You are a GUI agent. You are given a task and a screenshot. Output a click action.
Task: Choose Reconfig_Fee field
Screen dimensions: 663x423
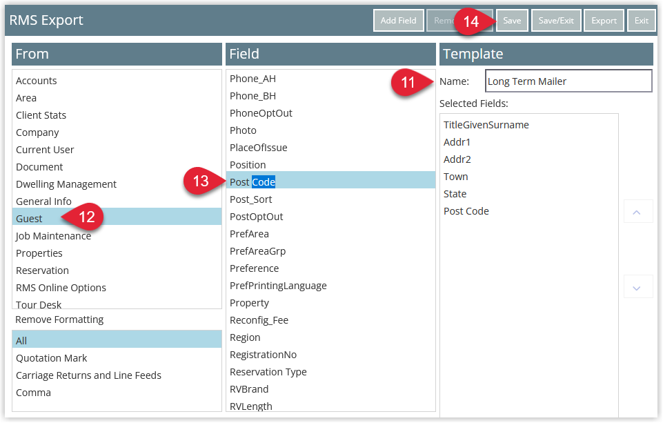pos(330,320)
